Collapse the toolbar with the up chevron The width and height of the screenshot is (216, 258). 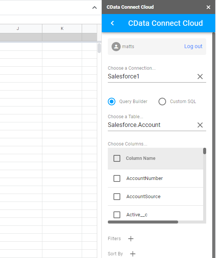95,8
